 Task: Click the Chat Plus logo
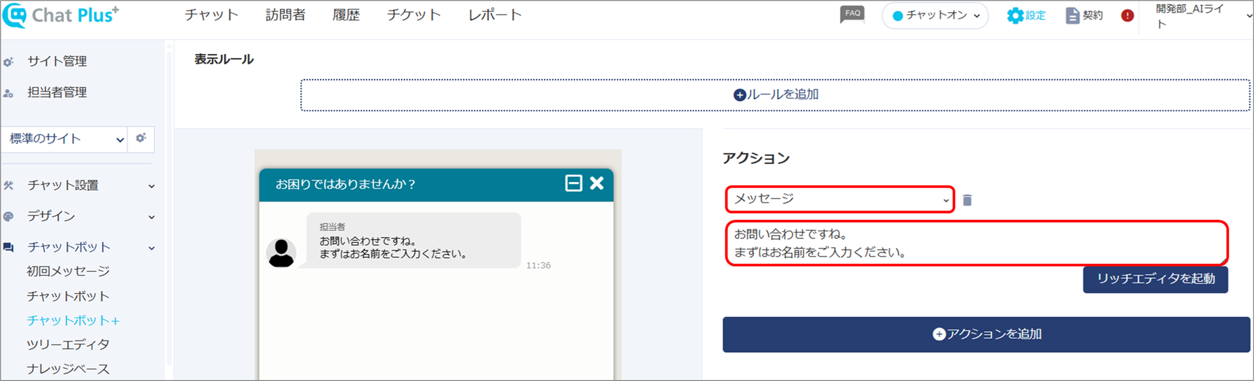[x=61, y=16]
